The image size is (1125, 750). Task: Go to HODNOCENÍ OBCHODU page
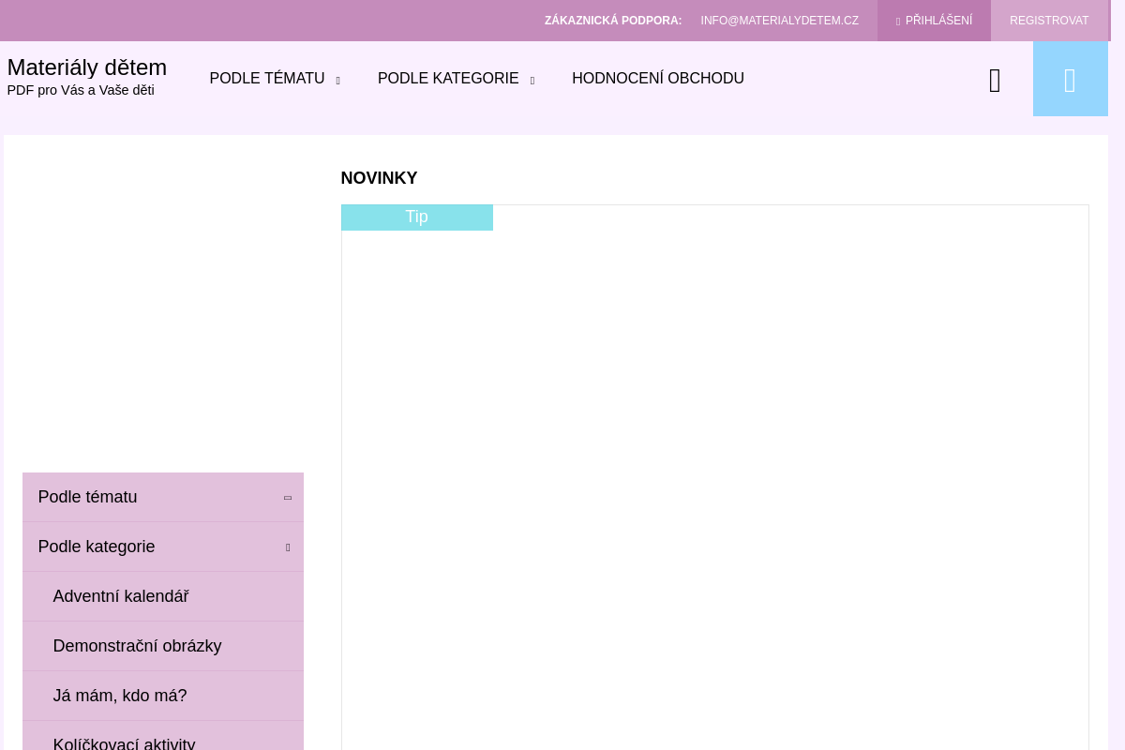[657, 79]
